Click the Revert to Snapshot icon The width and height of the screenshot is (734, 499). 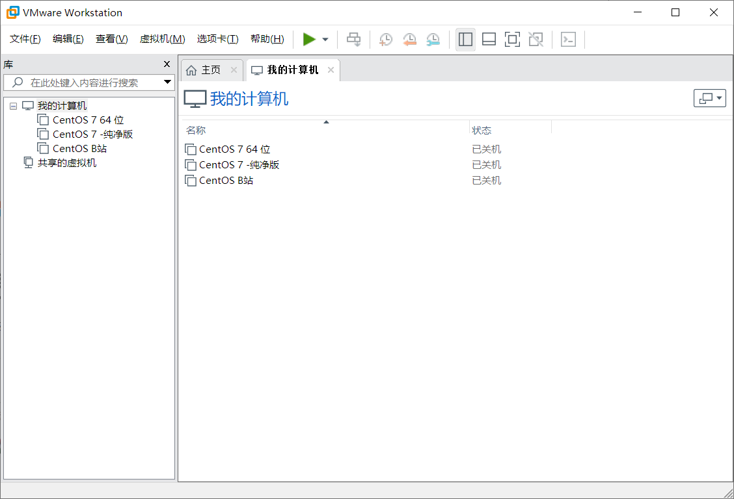tap(409, 39)
